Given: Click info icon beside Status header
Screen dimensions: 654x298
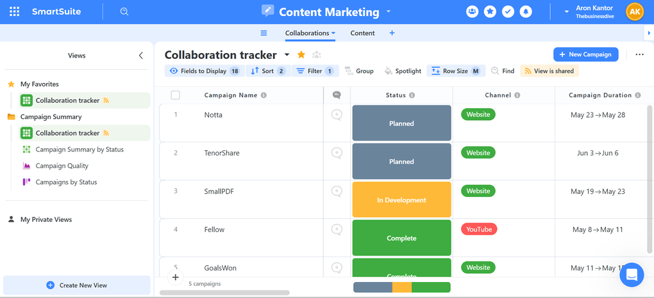Looking at the screenshot, I should [412, 95].
